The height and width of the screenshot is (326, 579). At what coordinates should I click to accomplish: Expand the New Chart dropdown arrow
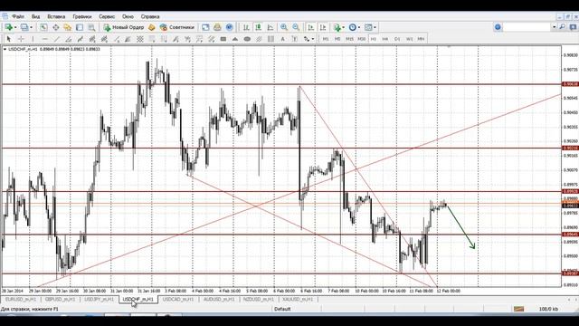coord(15,27)
